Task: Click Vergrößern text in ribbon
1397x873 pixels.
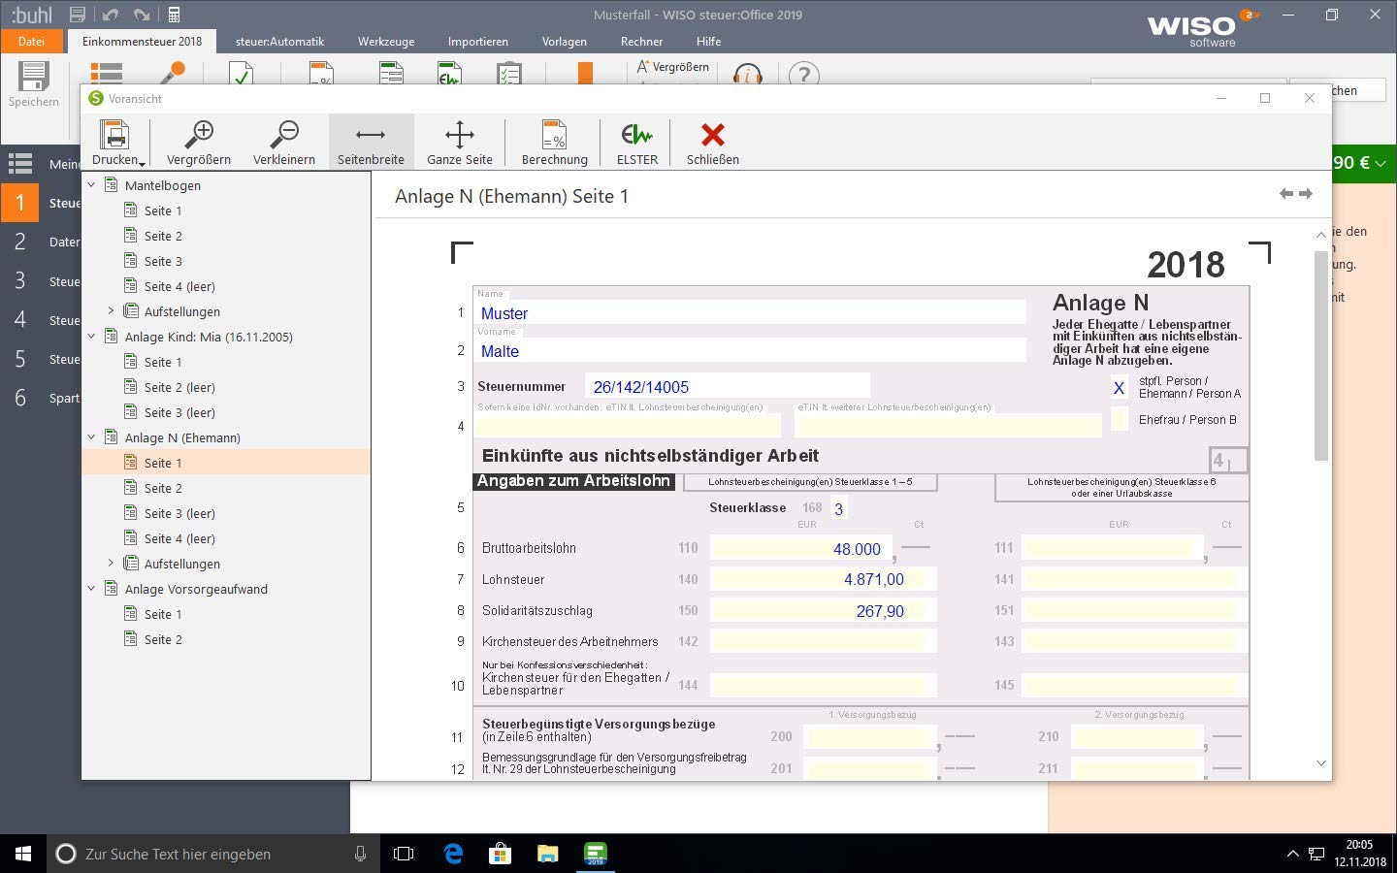Action: [680, 67]
